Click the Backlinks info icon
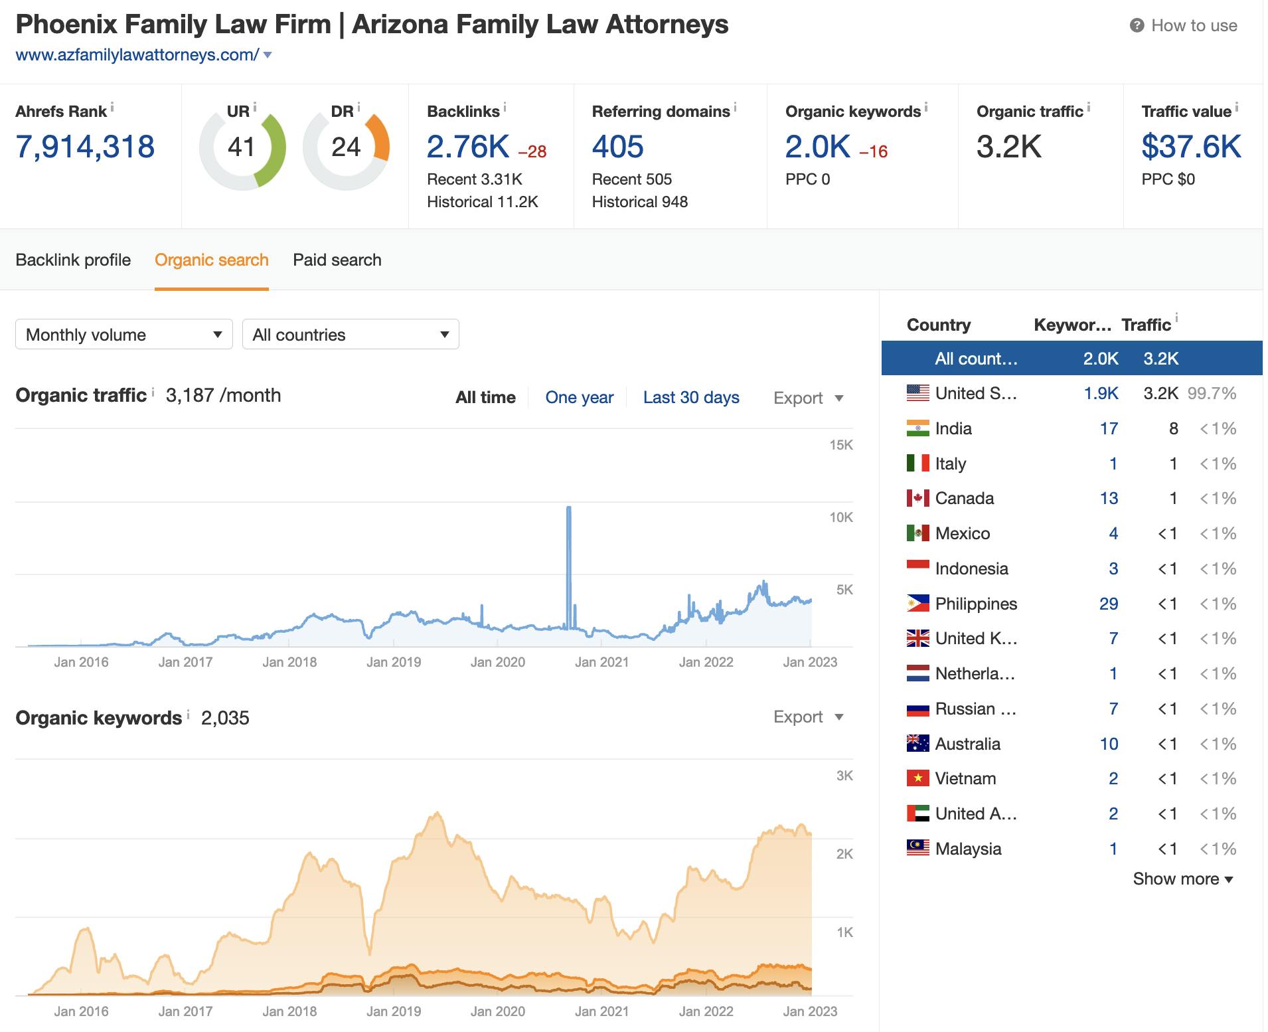Screen dimensions: 1268x1032 [x=505, y=107]
